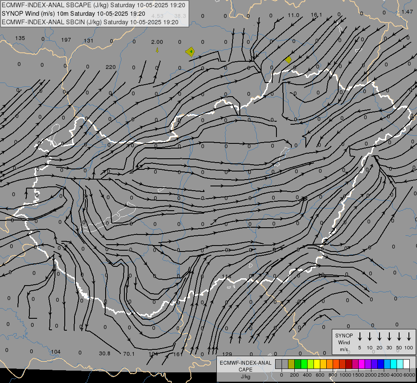The width and height of the screenshot is (417, 383).
Task: Select the dark red CAPE legend swatch
Action: (x=349, y=364)
